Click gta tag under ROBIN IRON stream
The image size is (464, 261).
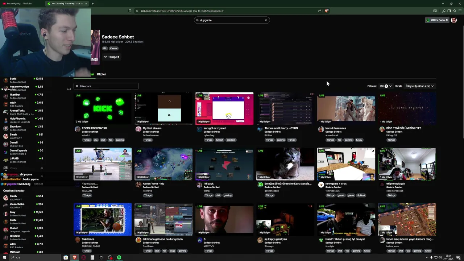[96, 140]
